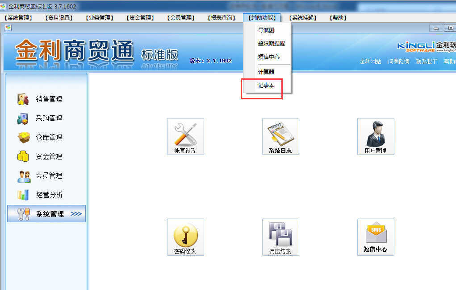This screenshot has width=456, height=290.
Task: Select 会员管理 label in the sidebar
Action: (49, 176)
